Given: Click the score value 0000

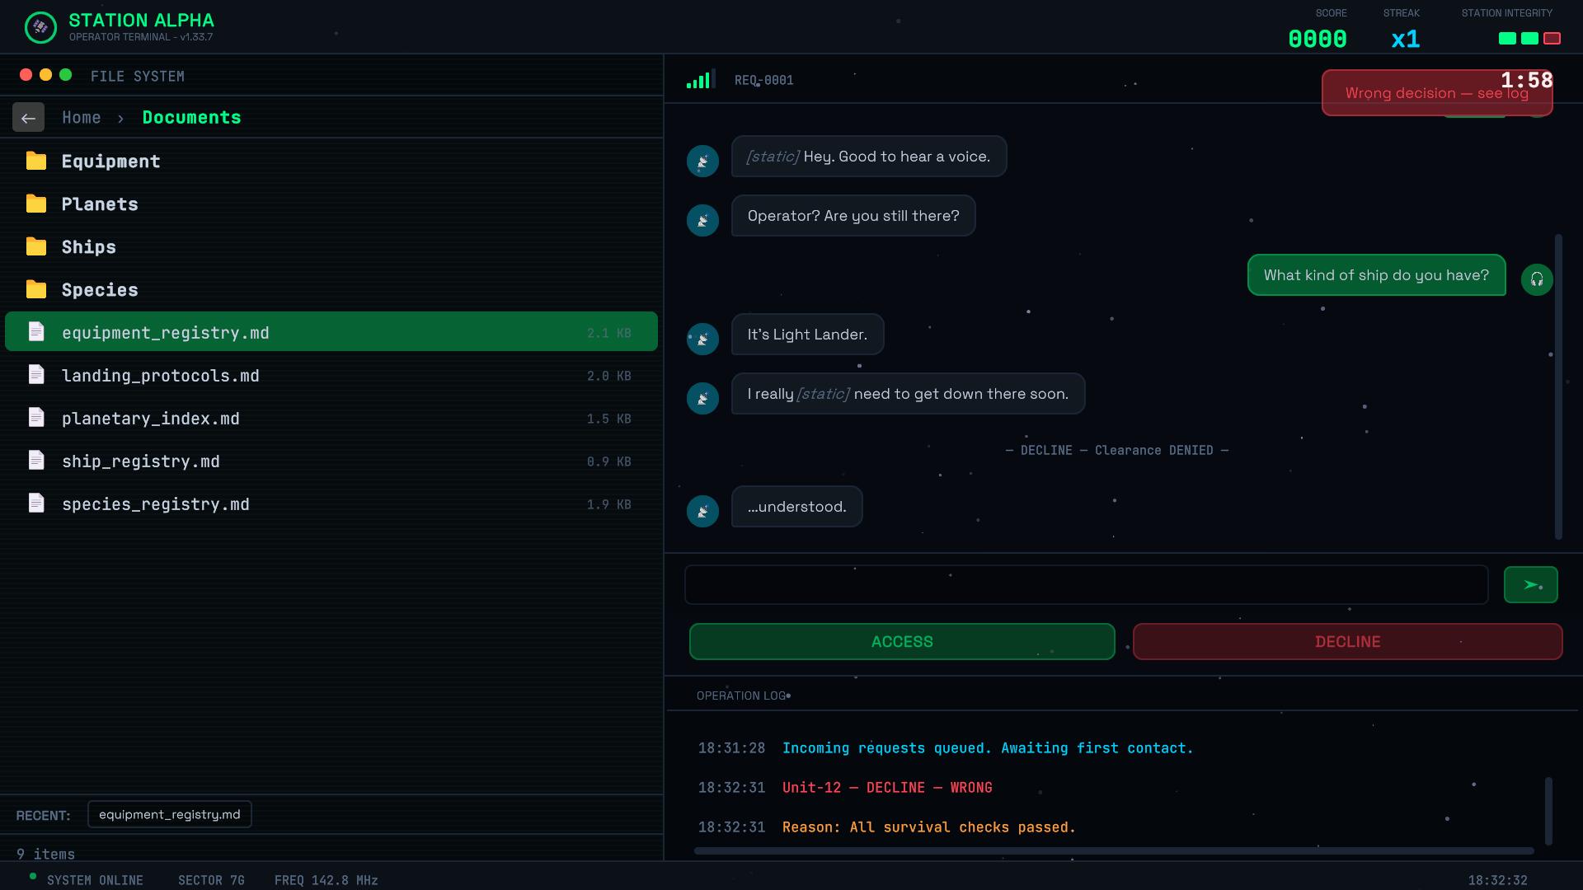Looking at the screenshot, I should (1317, 39).
